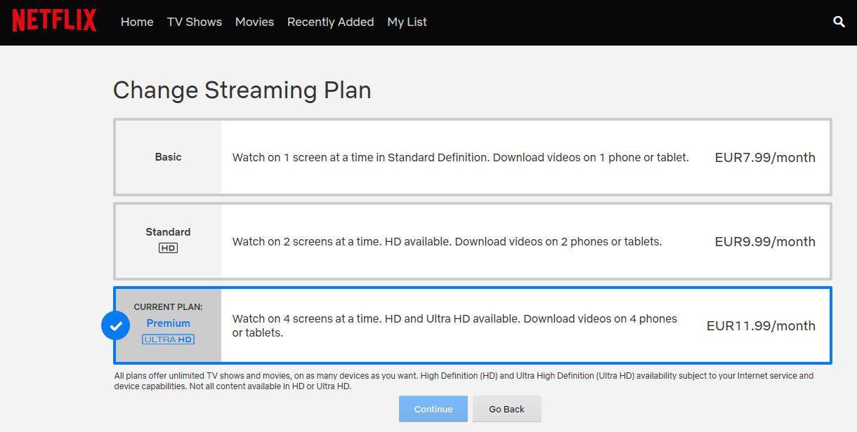This screenshot has height=432, width=857.
Task: Select the Premium current plan option
Action: (x=473, y=325)
